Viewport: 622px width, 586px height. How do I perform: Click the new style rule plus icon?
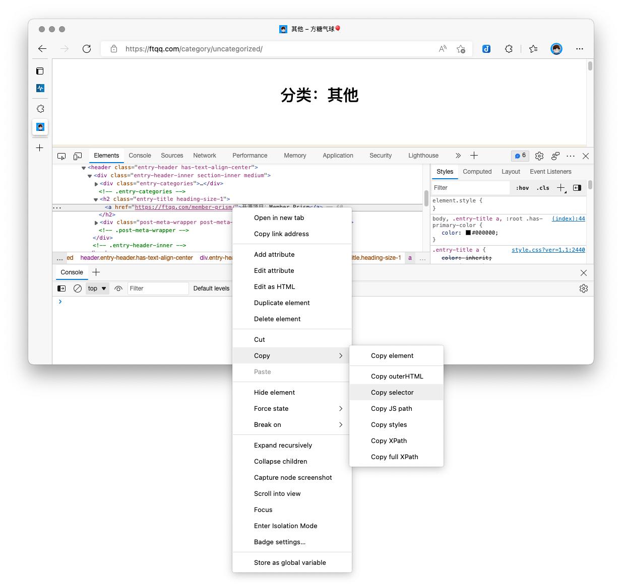[561, 188]
